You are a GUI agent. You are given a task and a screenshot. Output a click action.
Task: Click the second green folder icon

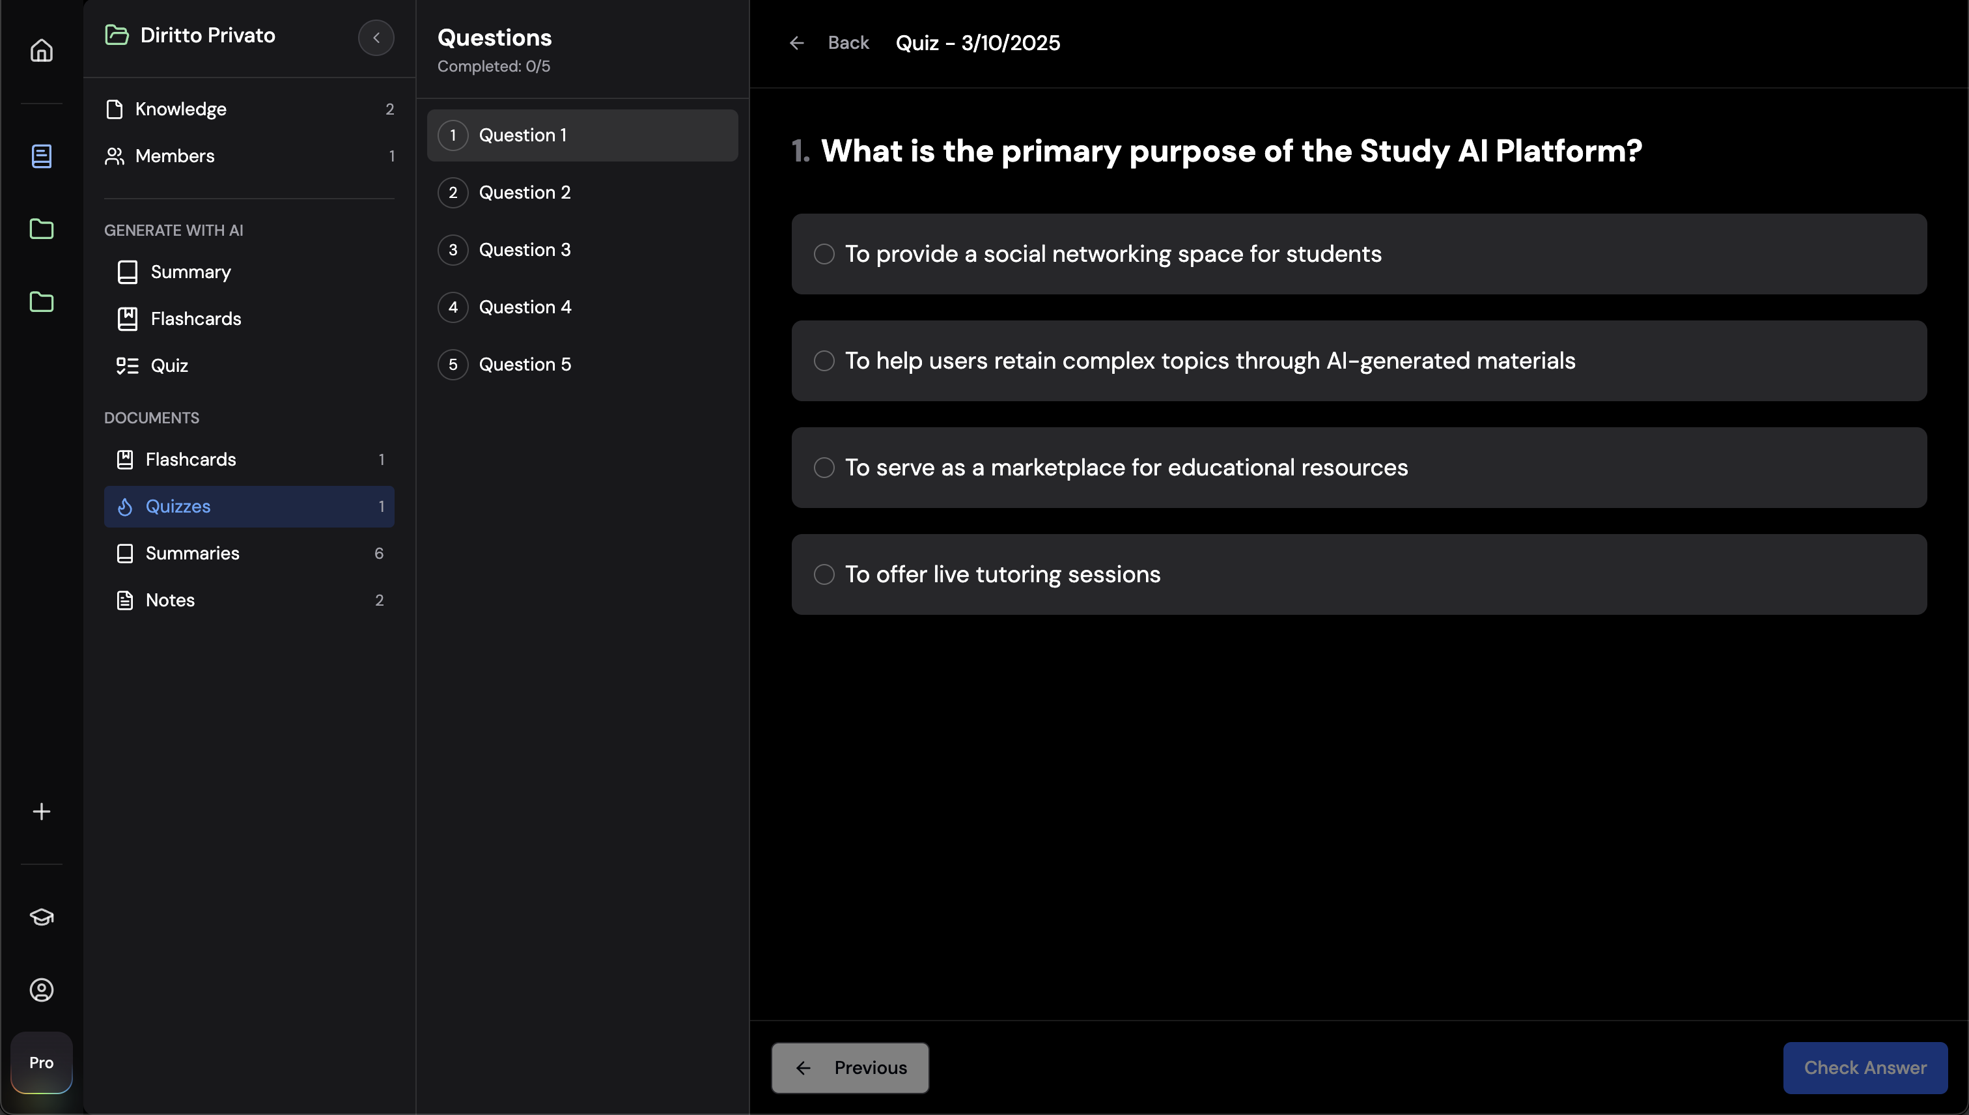click(41, 302)
